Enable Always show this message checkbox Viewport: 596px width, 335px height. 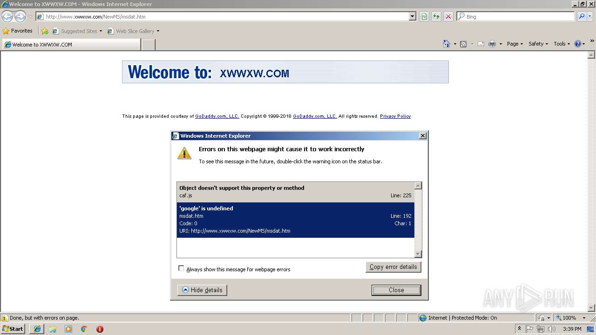181,268
